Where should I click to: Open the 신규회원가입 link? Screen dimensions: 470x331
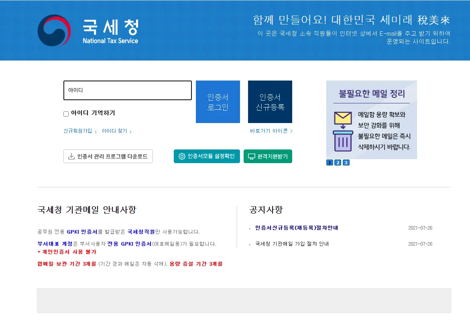pos(77,131)
